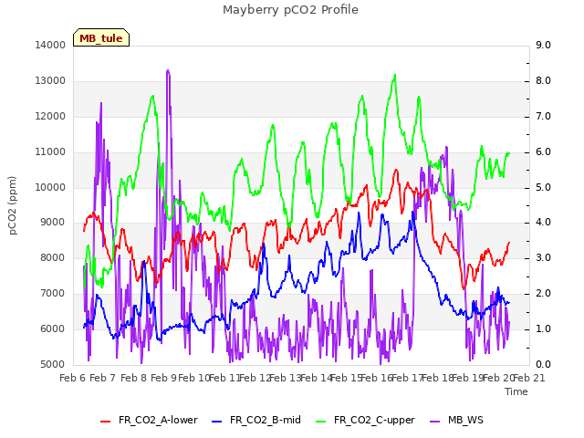The height and width of the screenshot is (438, 584).
Task: Click the Feb 21 date label
Action: pyautogui.click(x=529, y=378)
